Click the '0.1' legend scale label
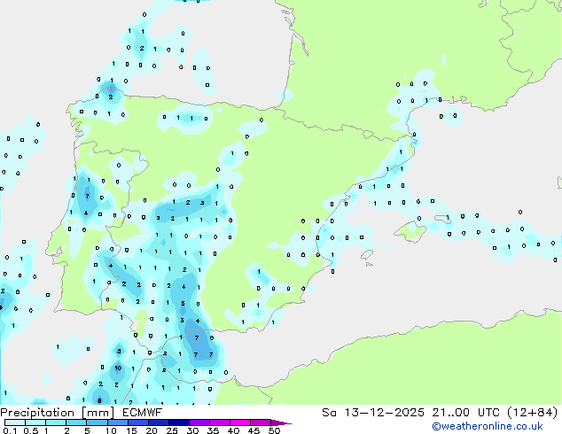This screenshot has width=562, height=434. pyautogui.click(x=10, y=430)
